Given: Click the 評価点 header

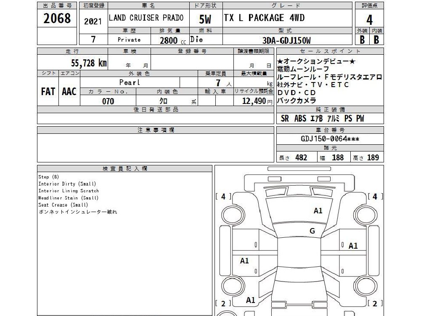Looking at the screenshot, I should [x=369, y=5].
